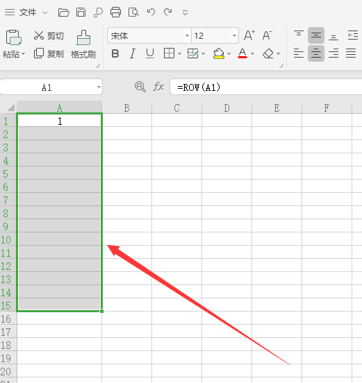Click the insert function fx icon
Screen dimensions: 362x383
coord(158,87)
